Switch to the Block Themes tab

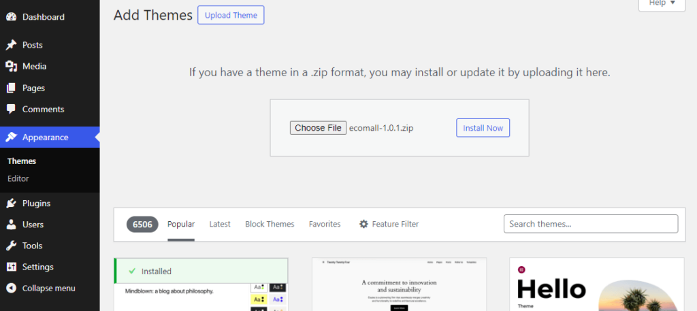click(270, 225)
